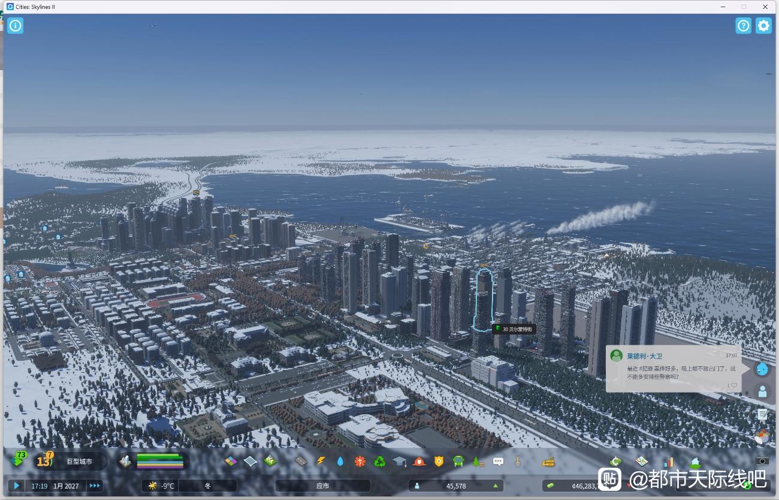Open the Roads tool menu
Viewport: 779px width, 500px height.
click(301, 461)
